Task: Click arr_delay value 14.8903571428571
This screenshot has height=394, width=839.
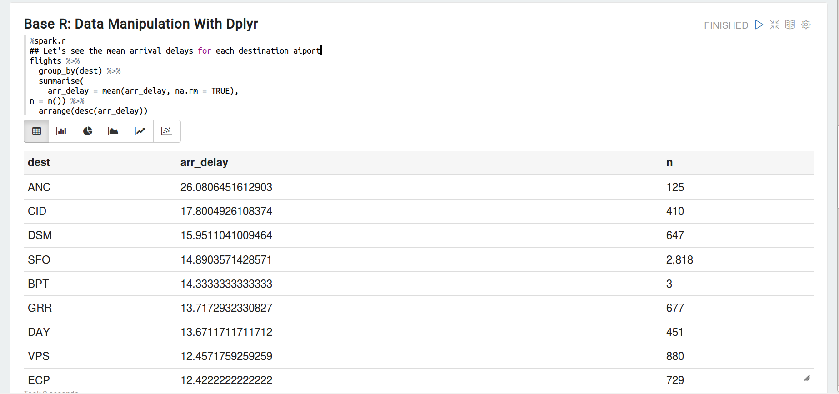Action: click(x=226, y=259)
